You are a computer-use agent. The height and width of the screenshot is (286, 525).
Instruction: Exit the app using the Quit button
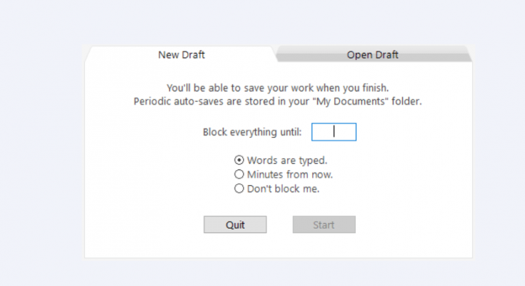(235, 225)
